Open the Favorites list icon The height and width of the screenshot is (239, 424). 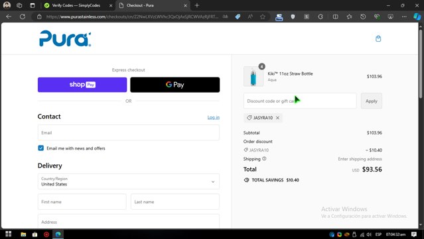click(x=349, y=17)
